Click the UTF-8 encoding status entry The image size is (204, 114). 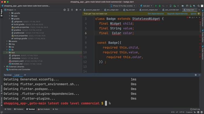coord(182,112)
